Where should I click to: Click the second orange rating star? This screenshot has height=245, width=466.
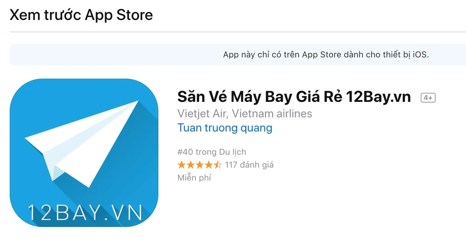(191, 165)
